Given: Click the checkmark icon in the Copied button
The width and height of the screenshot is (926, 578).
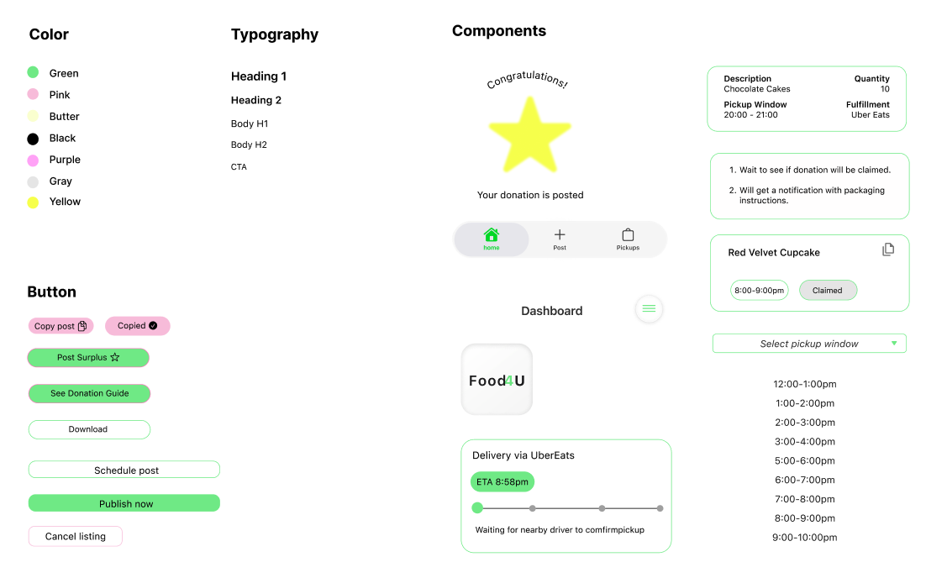Looking at the screenshot, I should tap(153, 325).
